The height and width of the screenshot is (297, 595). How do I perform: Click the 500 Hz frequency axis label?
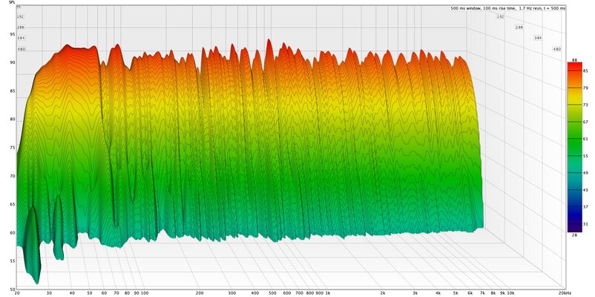coord(272,293)
